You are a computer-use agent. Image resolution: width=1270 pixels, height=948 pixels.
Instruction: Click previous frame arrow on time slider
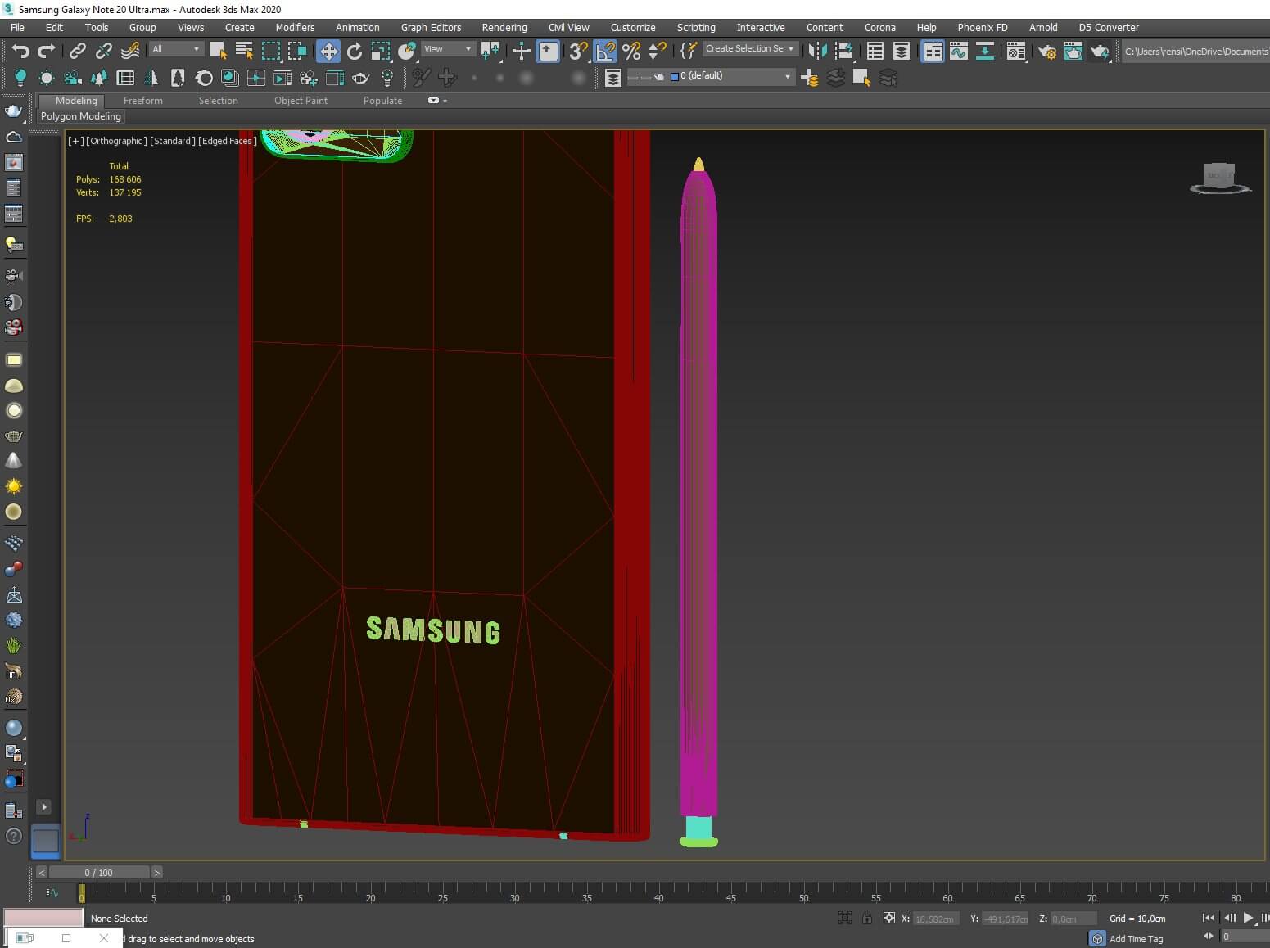tap(41, 873)
